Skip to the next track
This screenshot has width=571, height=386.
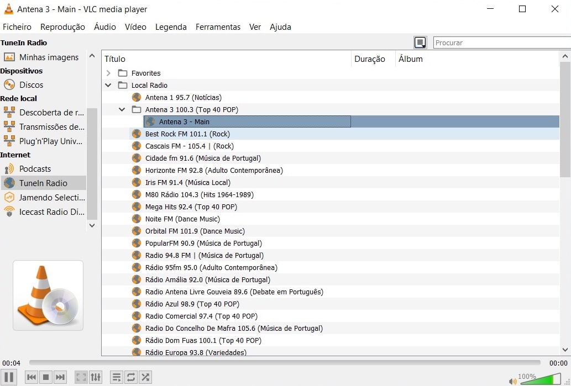60,377
